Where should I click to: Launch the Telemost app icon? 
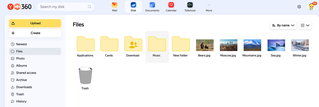[190, 5]
